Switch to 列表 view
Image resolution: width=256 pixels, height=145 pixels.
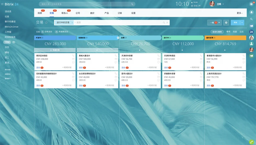[x=235, y=32]
